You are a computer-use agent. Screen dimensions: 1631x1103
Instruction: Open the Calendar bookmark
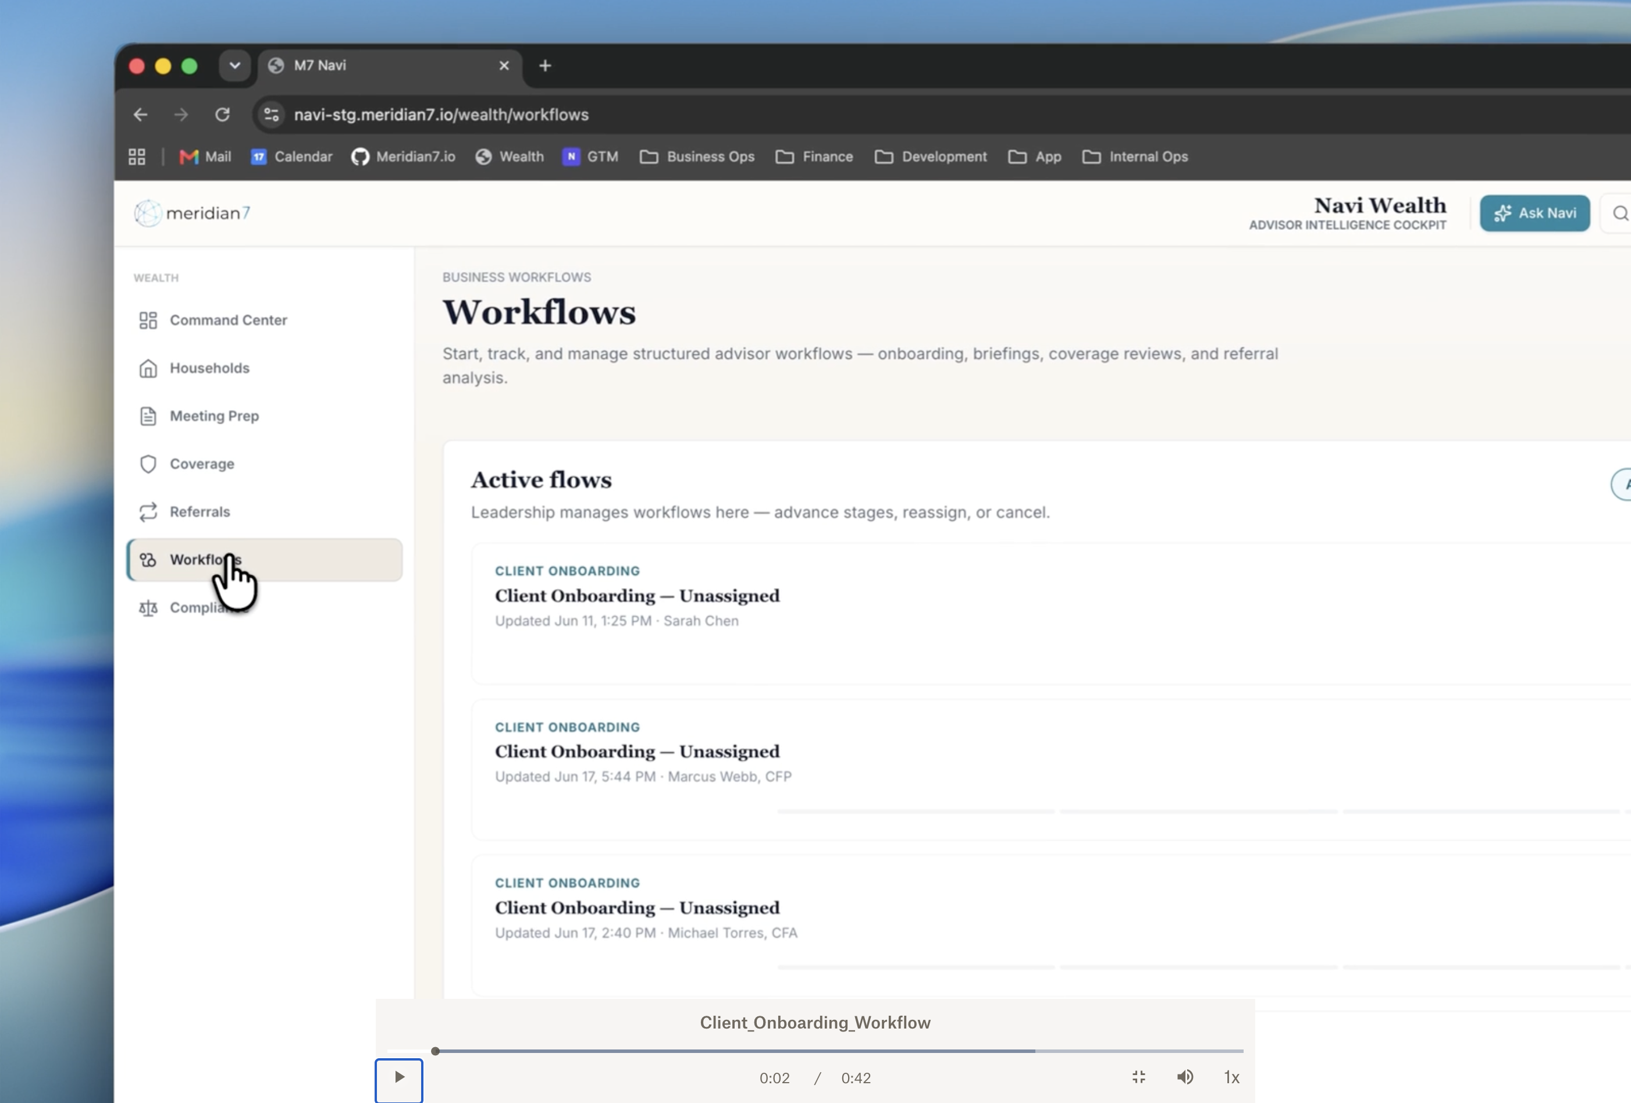[x=292, y=156]
